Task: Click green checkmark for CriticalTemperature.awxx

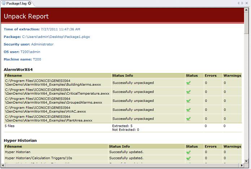Action: 189,92
